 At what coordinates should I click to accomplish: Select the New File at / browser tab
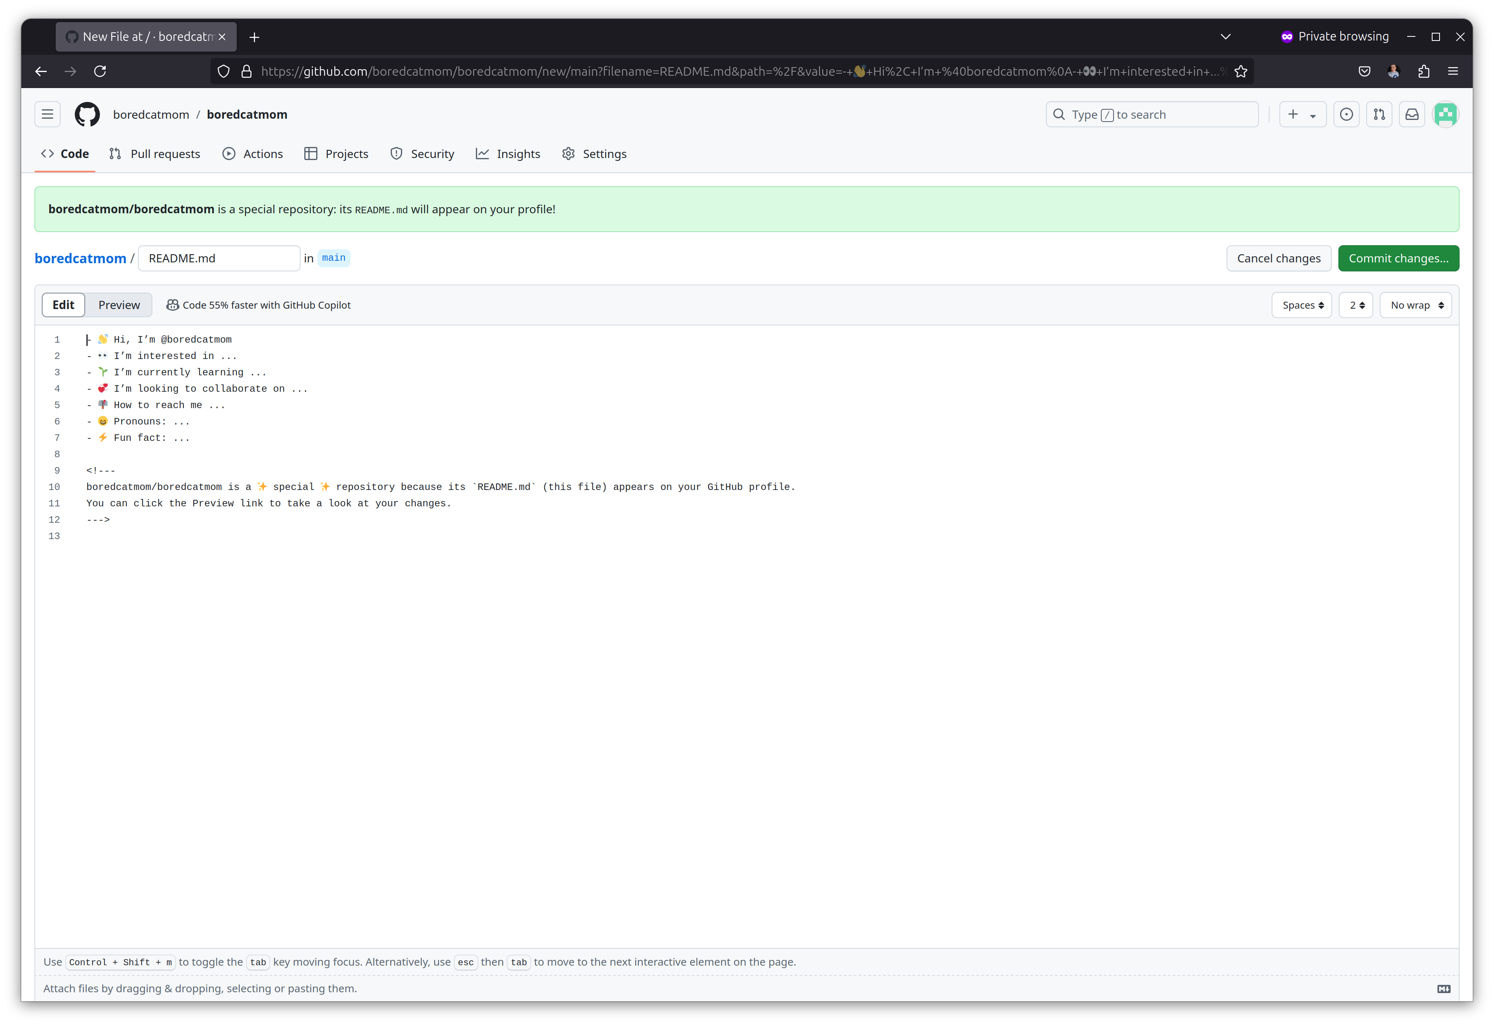point(146,36)
